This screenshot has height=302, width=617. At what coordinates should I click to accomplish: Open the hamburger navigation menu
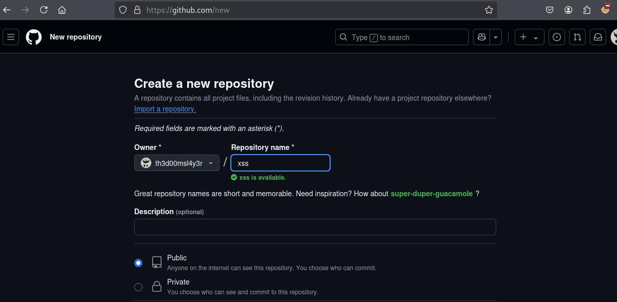point(11,37)
